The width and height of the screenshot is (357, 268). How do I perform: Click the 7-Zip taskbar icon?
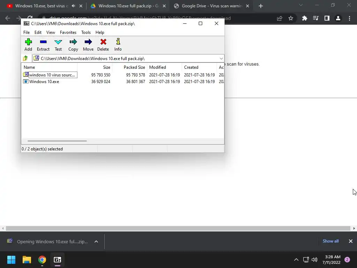point(58,260)
